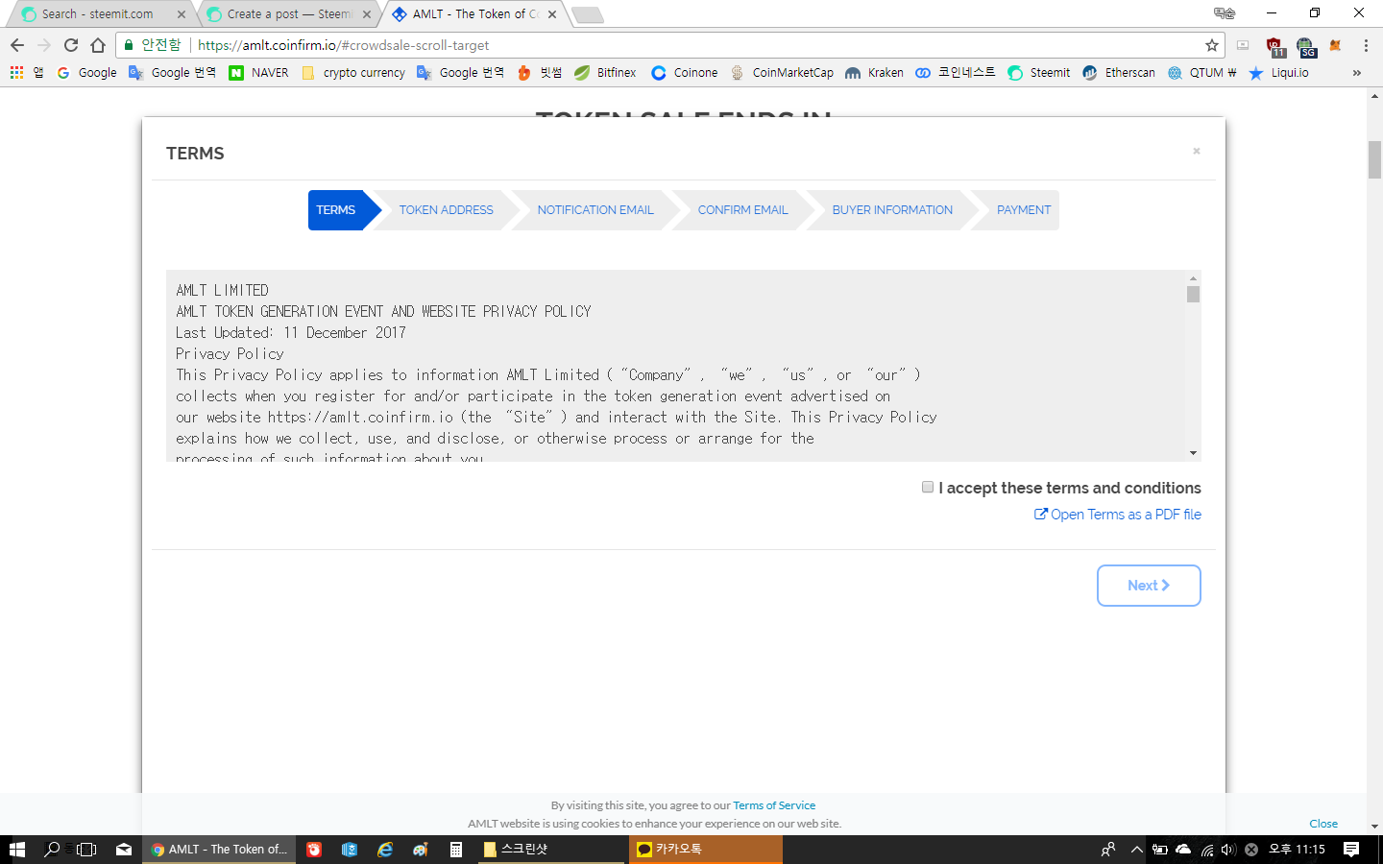Open the Terms of Service link
Viewport: 1383px width, 864px height.
(774, 805)
